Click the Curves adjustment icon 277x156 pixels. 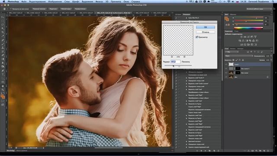click(248, 37)
